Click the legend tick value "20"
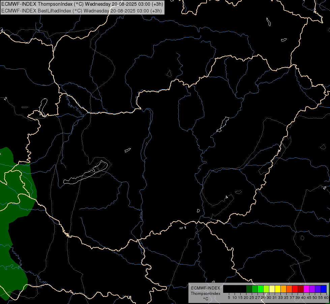Screen dimensions: 330x304 (246, 298)
